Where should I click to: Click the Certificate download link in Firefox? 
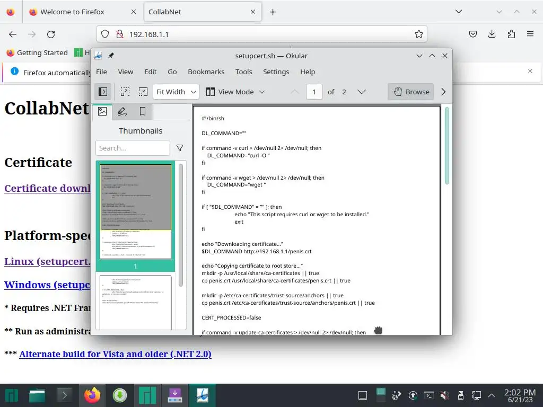click(x=47, y=188)
